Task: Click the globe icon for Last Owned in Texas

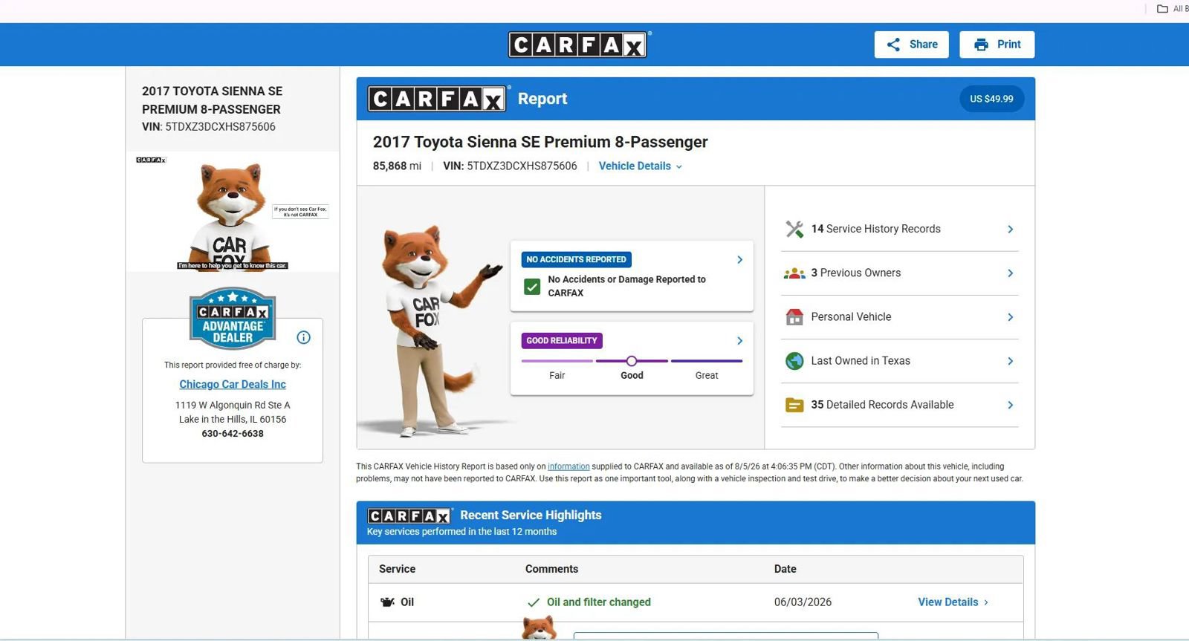Action: [x=794, y=361]
